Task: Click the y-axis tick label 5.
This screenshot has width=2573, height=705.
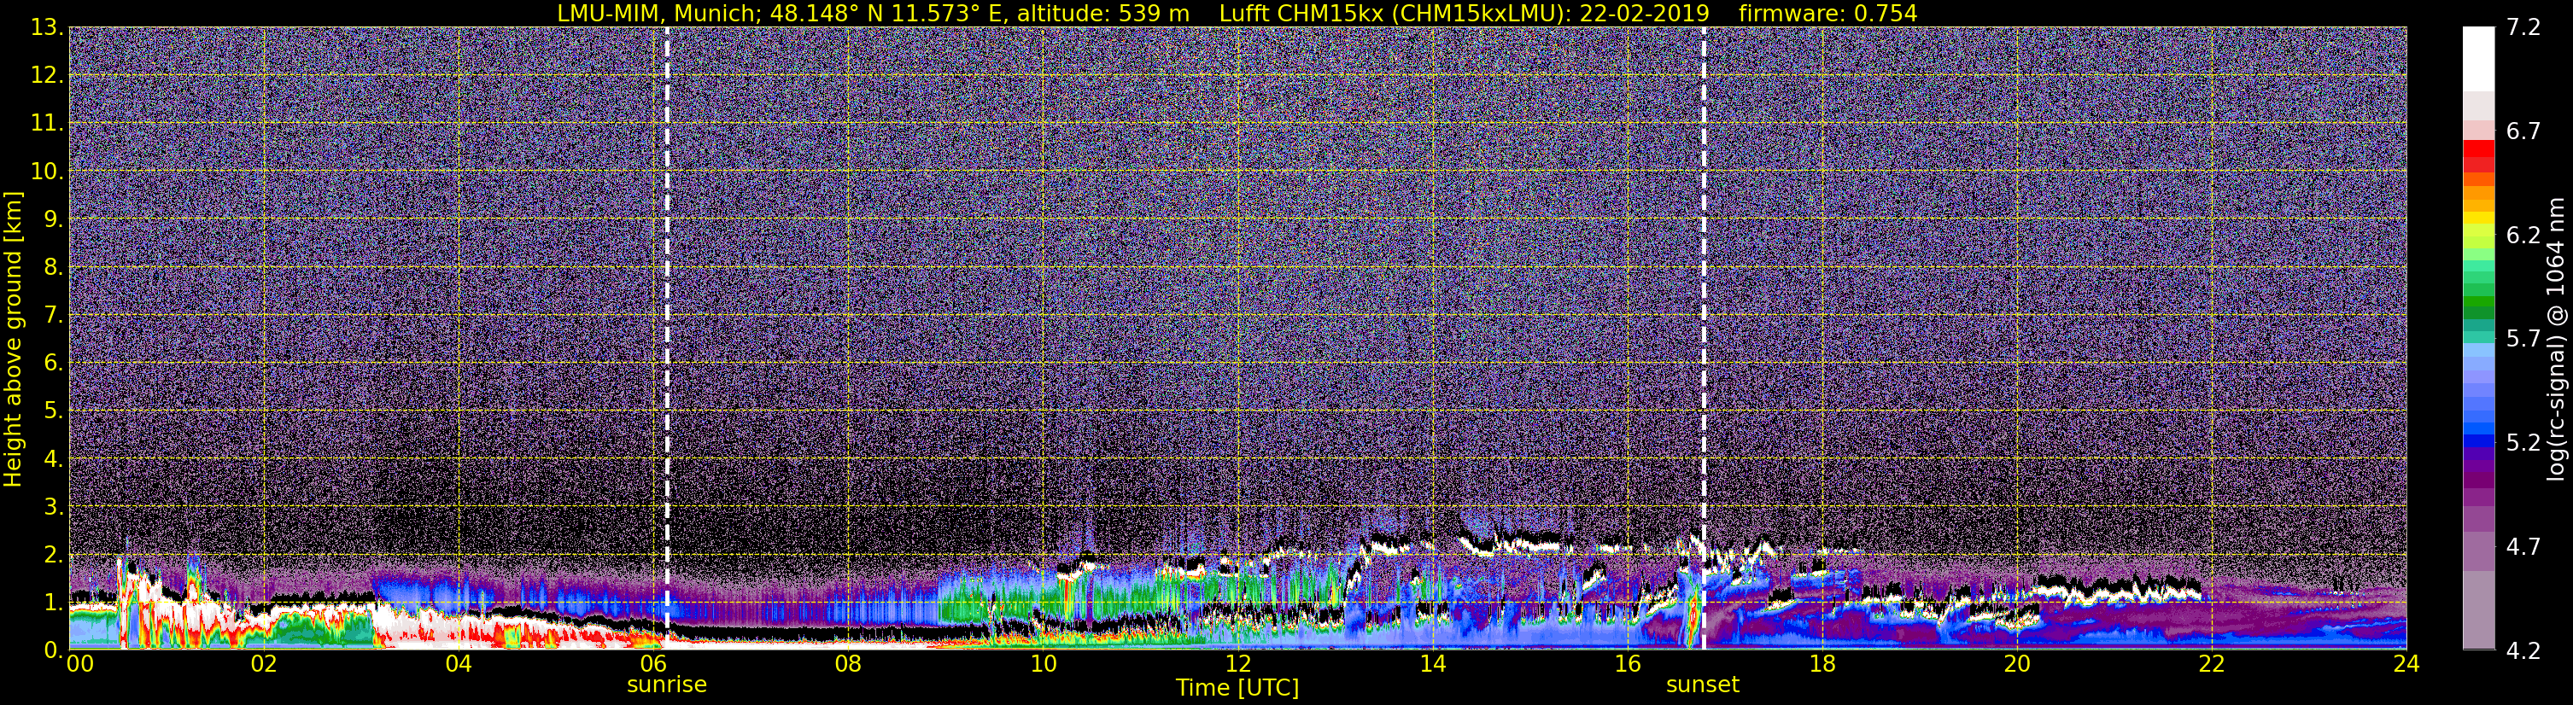Action: pos(54,411)
